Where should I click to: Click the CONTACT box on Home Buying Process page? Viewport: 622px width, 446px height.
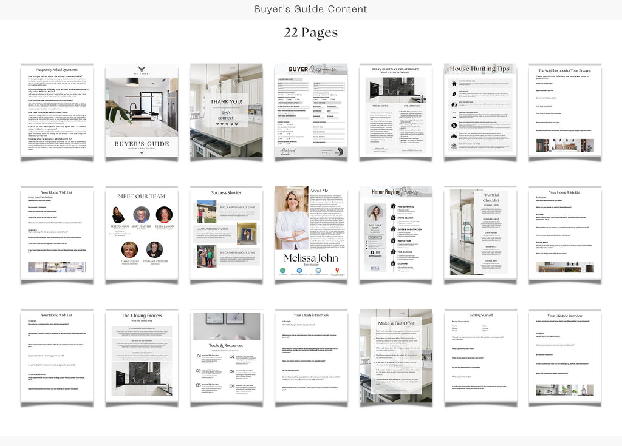pos(375,237)
